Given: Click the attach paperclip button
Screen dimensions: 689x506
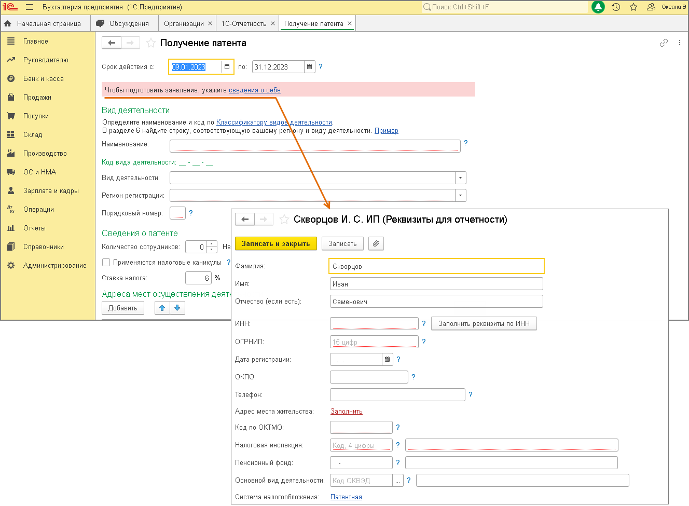Looking at the screenshot, I should click(376, 243).
